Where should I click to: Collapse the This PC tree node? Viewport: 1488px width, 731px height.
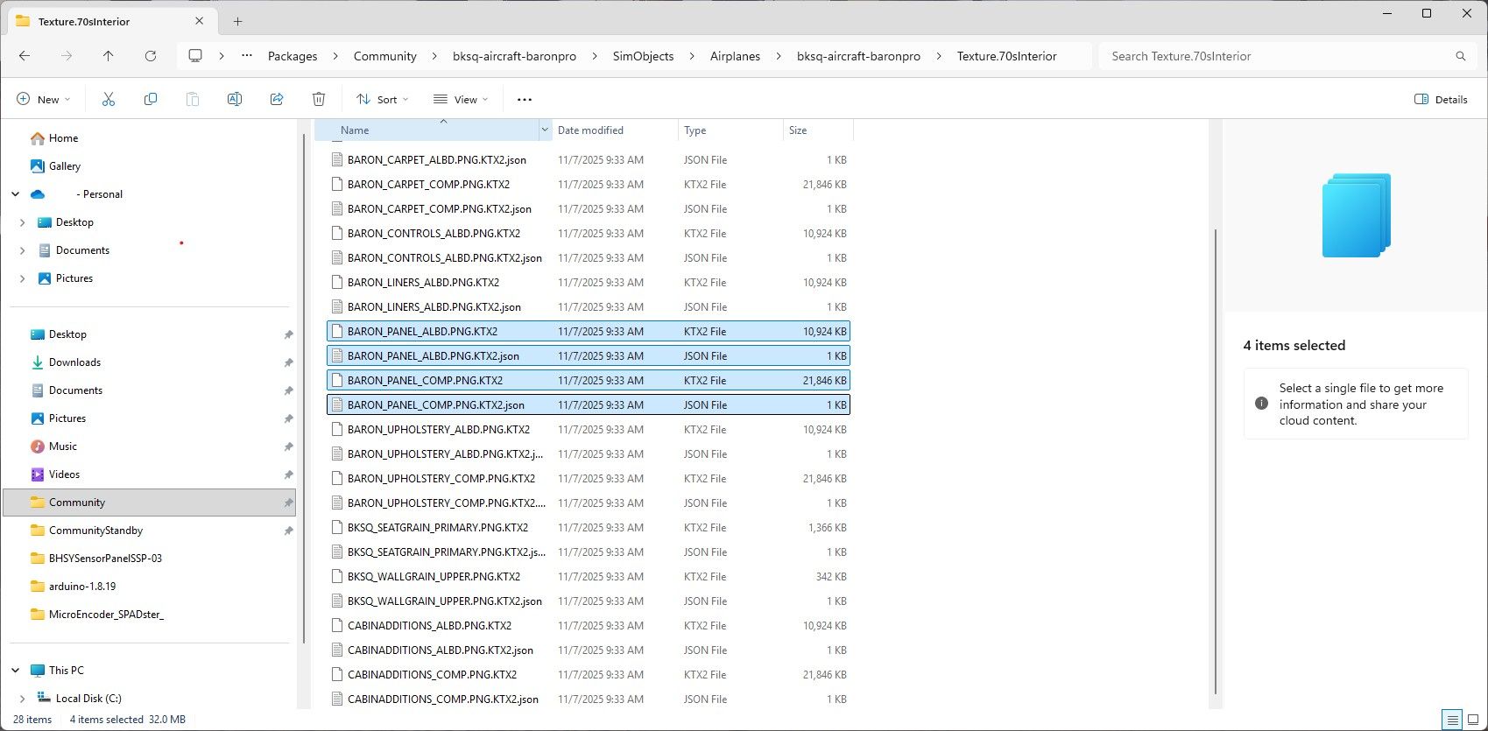15,671
